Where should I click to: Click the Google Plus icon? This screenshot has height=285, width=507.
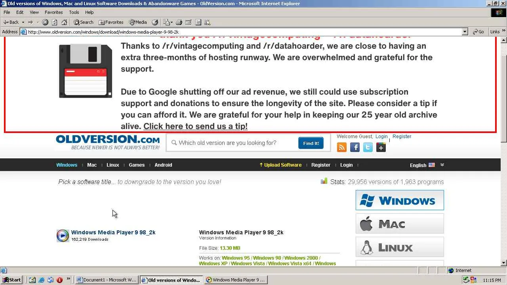tap(381, 148)
